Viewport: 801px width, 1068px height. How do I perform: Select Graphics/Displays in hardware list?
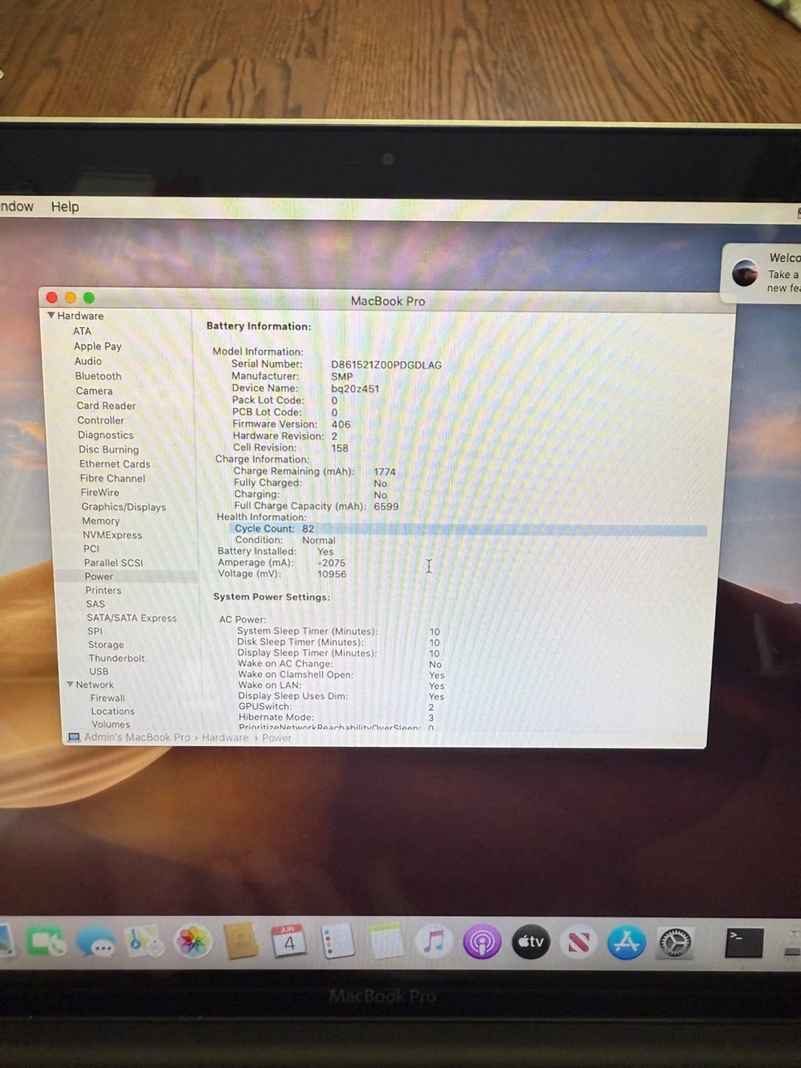[x=123, y=507]
